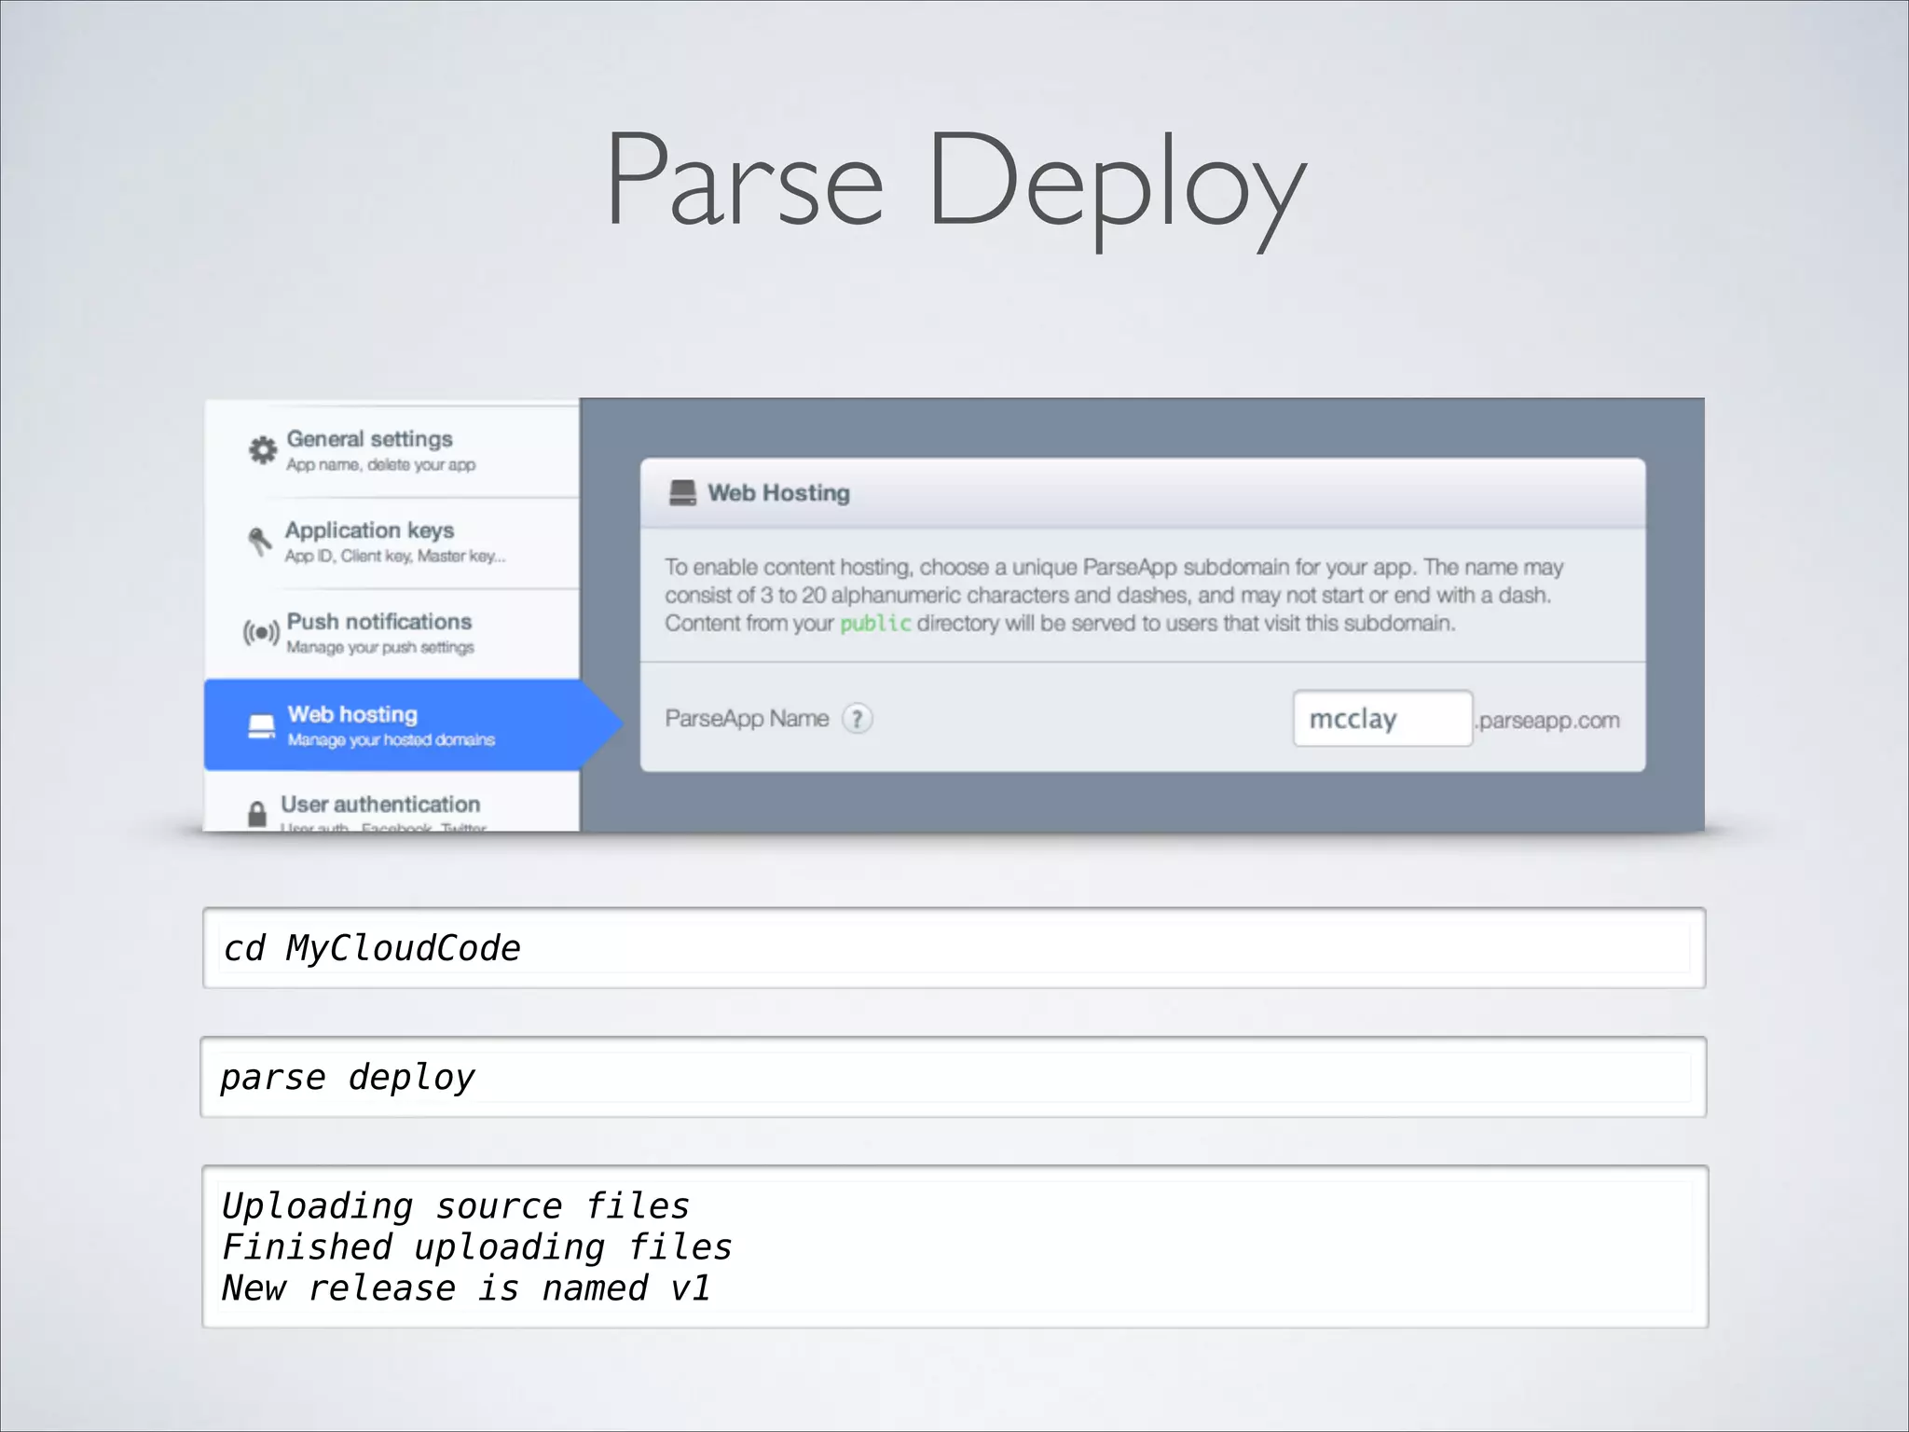Screen dimensions: 1909x1432
Task: Click the 'parse deploy' command box
Action: click(954, 1077)
